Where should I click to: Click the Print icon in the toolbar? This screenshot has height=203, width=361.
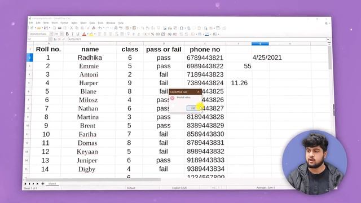pos(60,28)
